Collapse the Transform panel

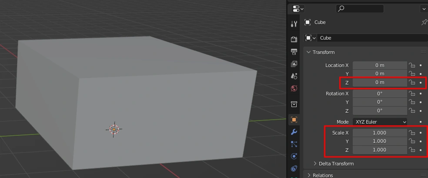pos(308,52)
